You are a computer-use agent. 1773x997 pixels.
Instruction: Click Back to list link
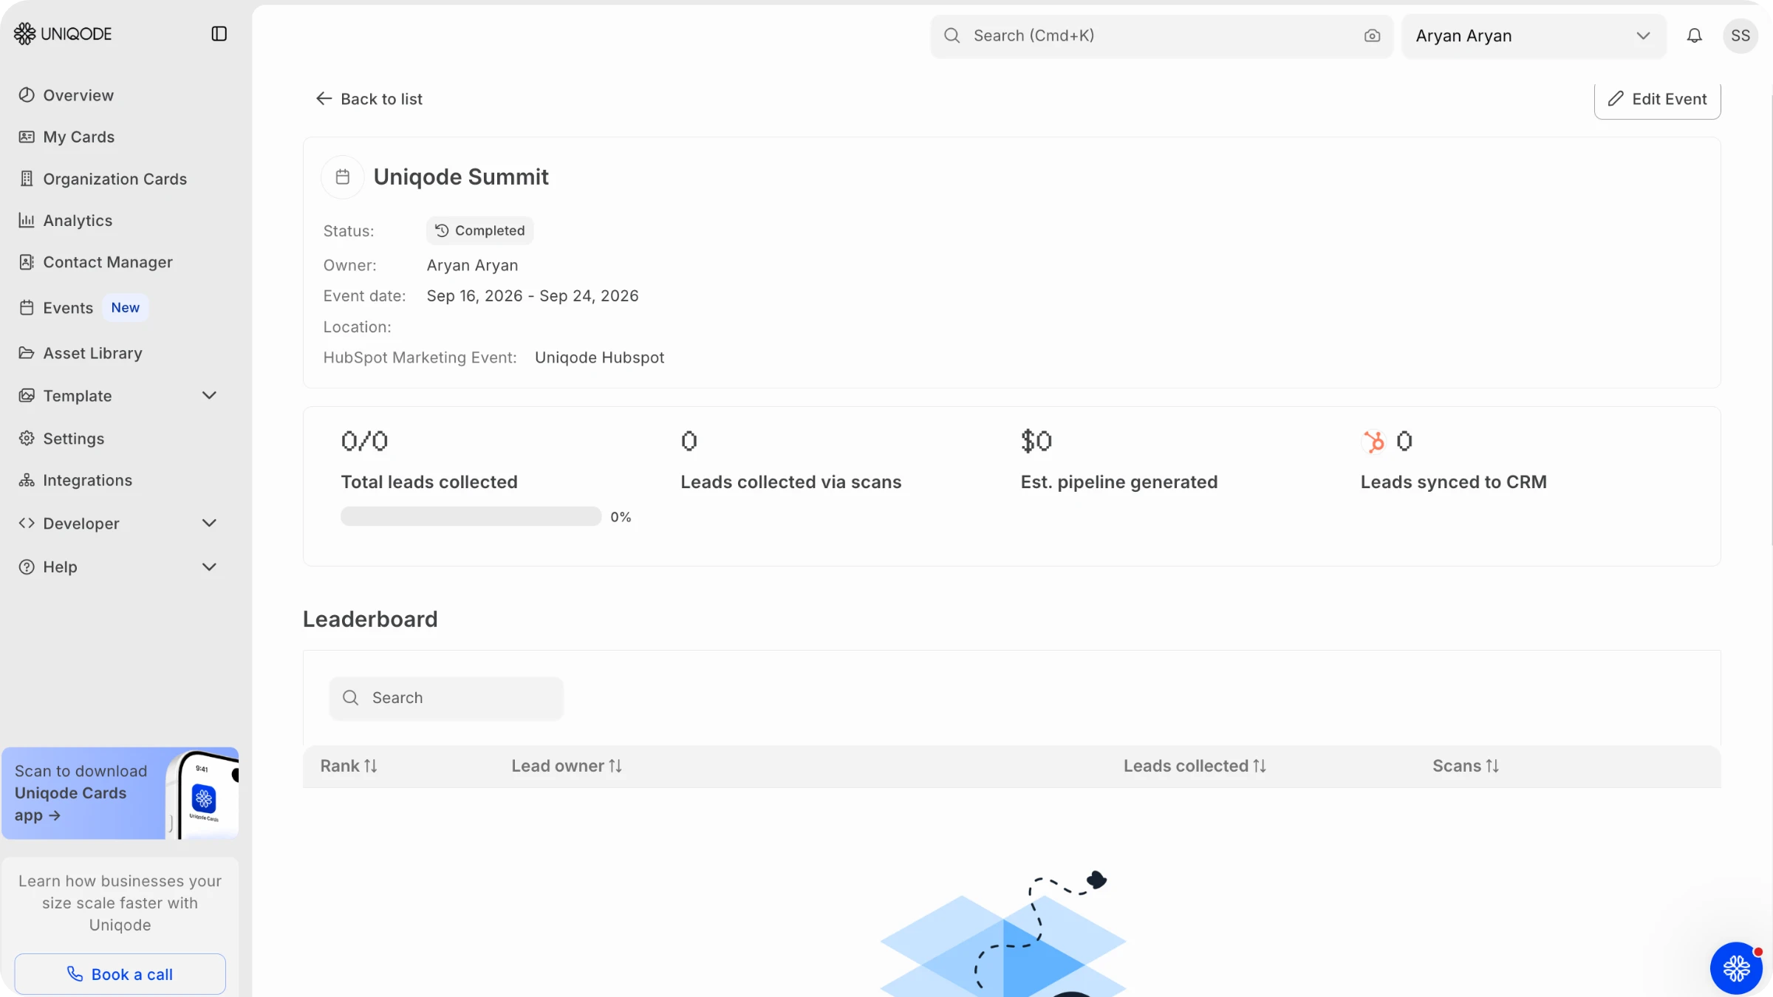coord(369,99)
